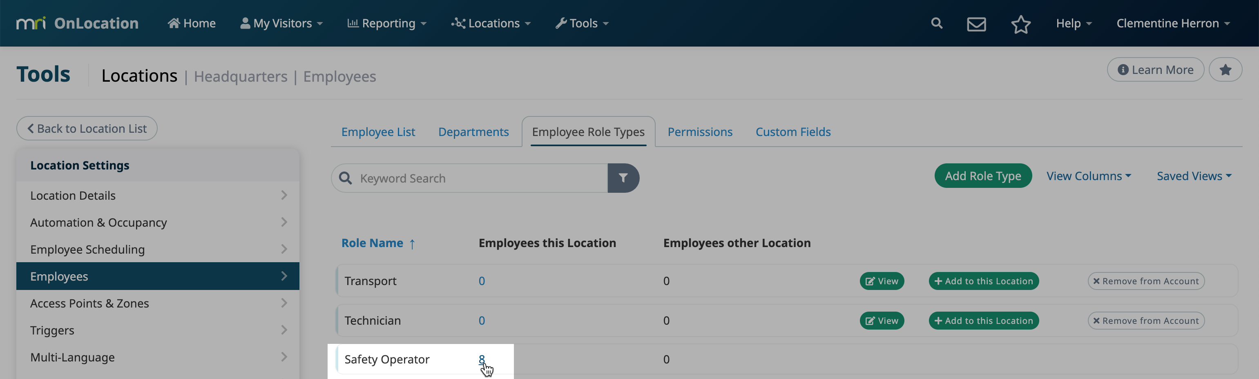The width and height of the screenshot is (1259, 379).
Task: Switch to the Permissions tab
Action: tap(699, 132)
